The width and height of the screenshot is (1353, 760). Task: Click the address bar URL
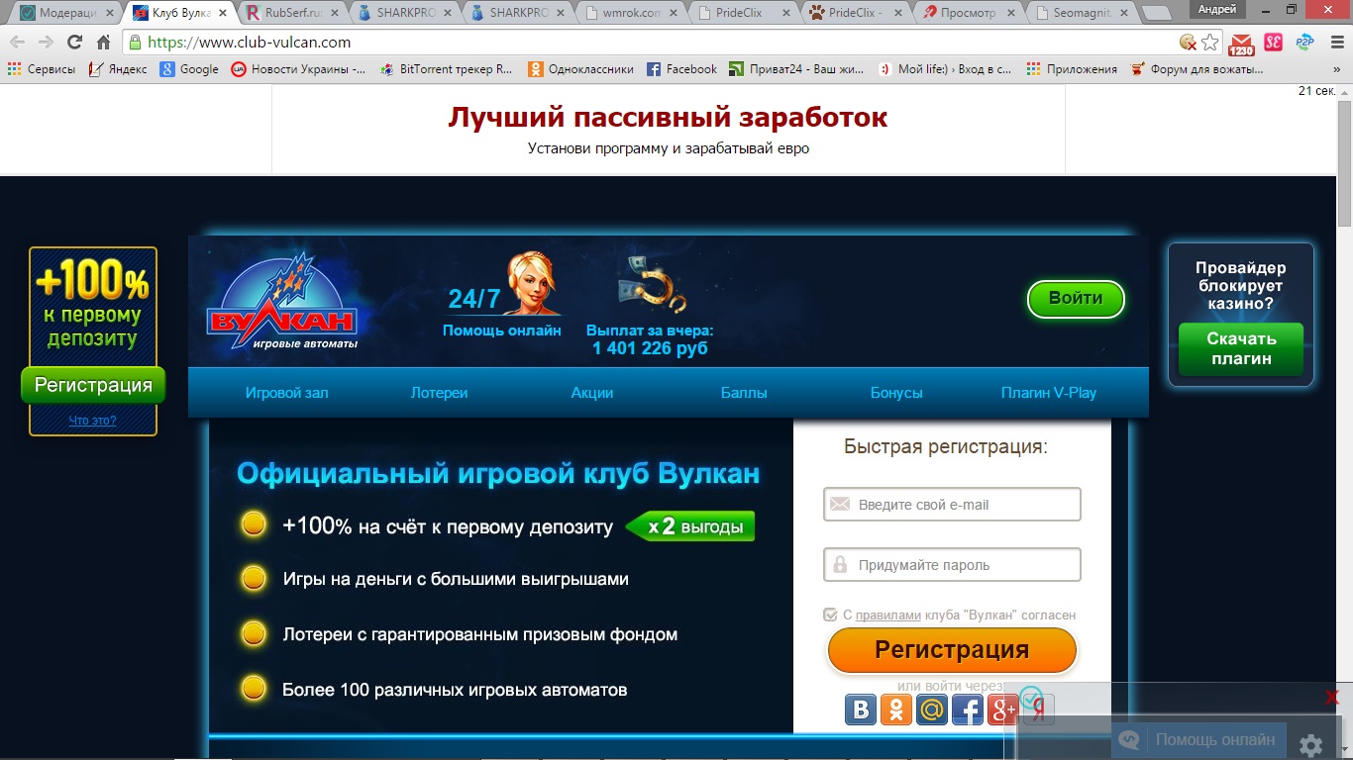click(249, 43)
